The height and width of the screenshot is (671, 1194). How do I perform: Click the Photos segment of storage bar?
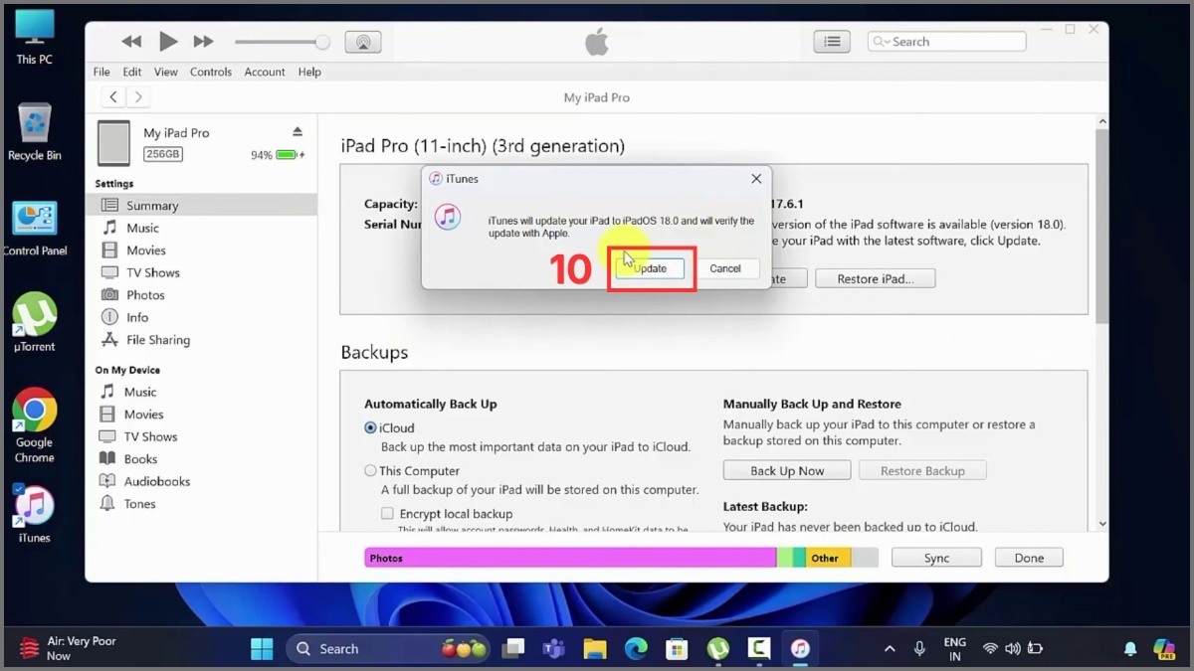[x=570, y=558]
